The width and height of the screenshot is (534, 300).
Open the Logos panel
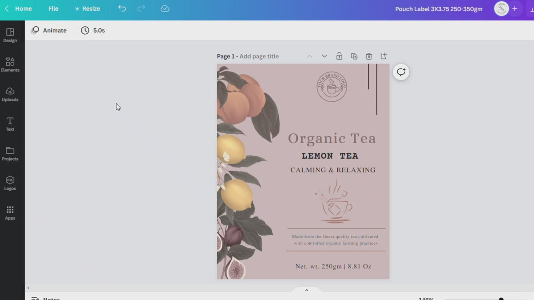(x=10, y=184)
